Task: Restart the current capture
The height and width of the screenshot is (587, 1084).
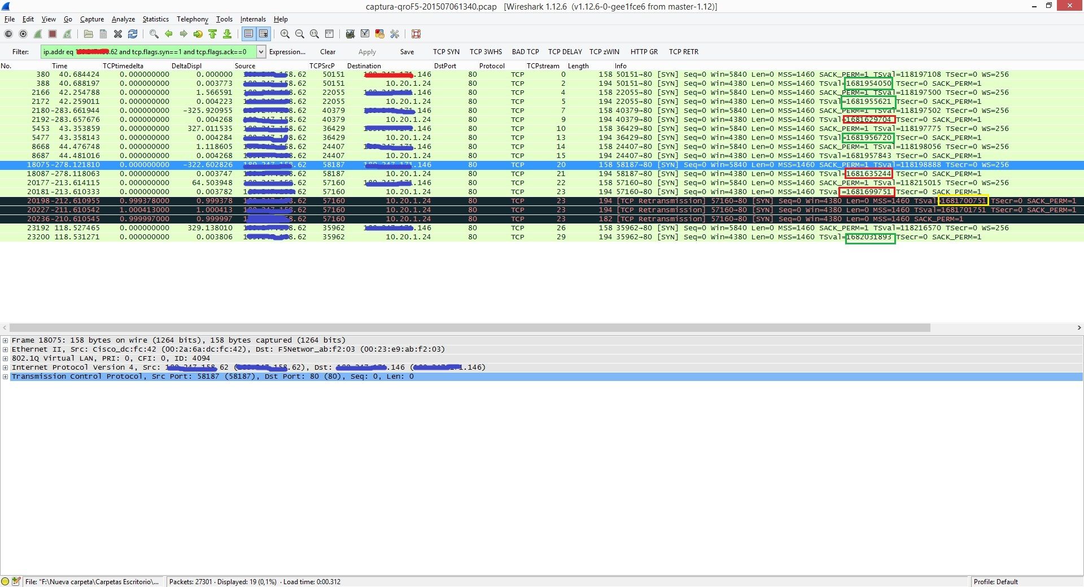Action: tap(67, 34)
